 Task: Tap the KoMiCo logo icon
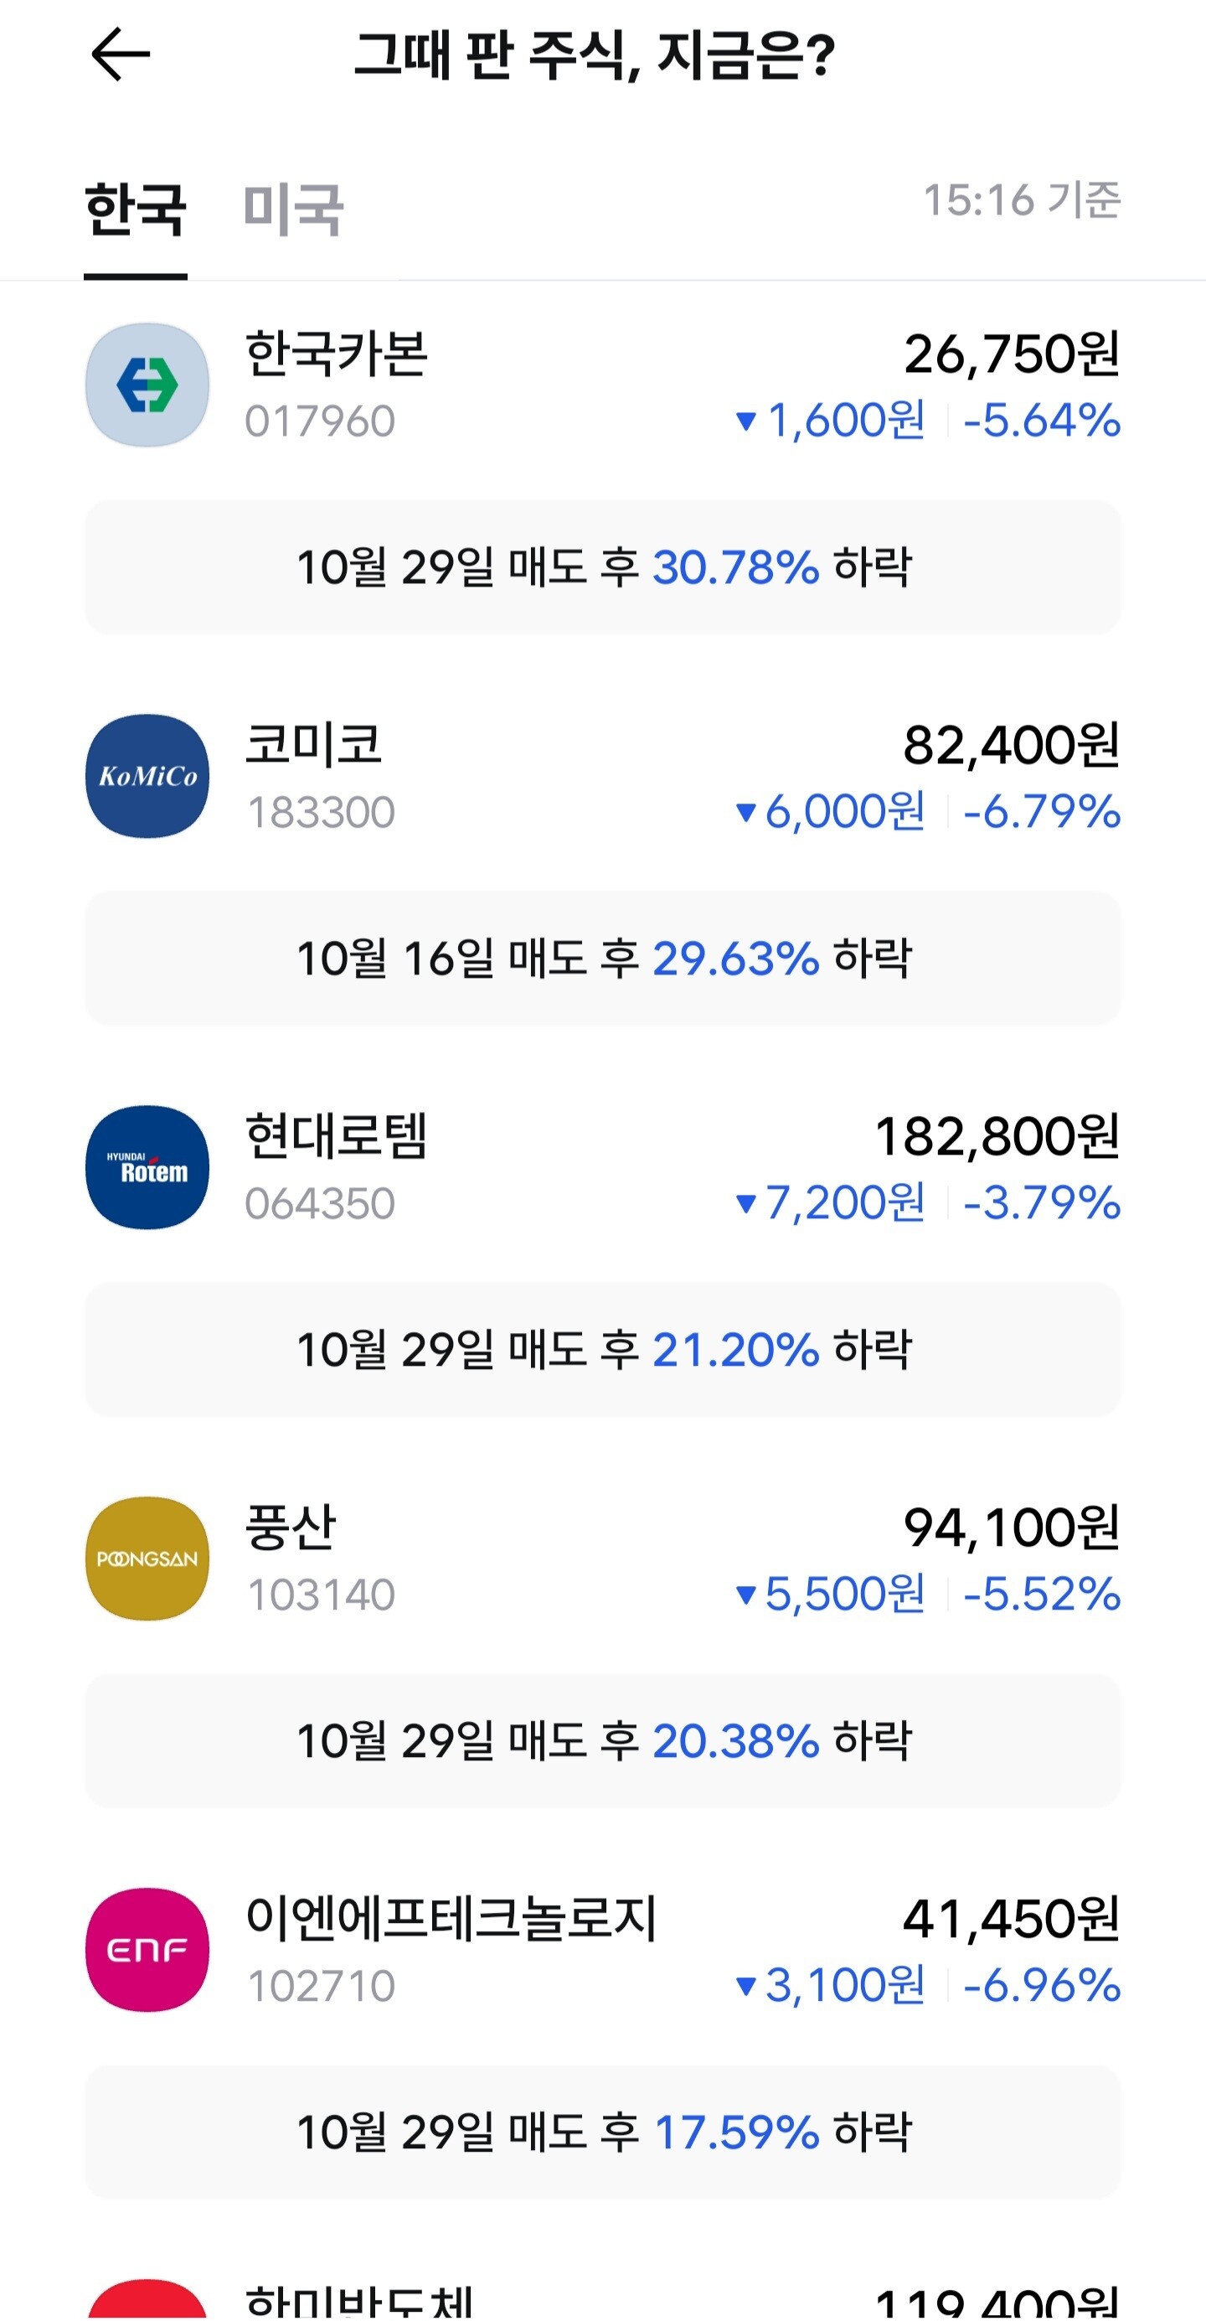click(147, 776)
